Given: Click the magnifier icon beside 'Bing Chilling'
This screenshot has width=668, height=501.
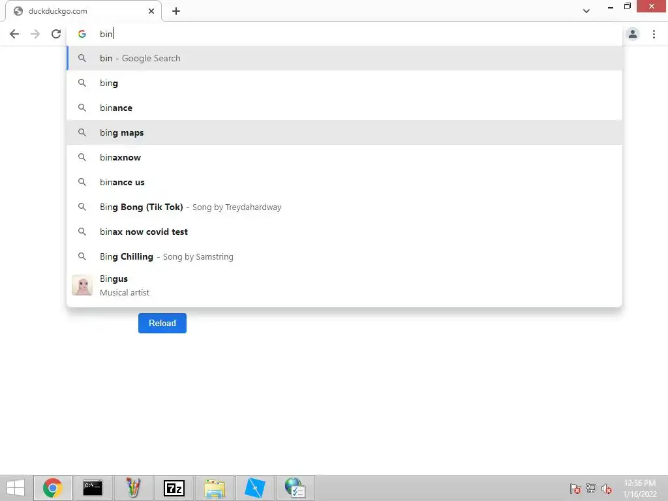Looking at the screenshot, I should click(82, 256).
